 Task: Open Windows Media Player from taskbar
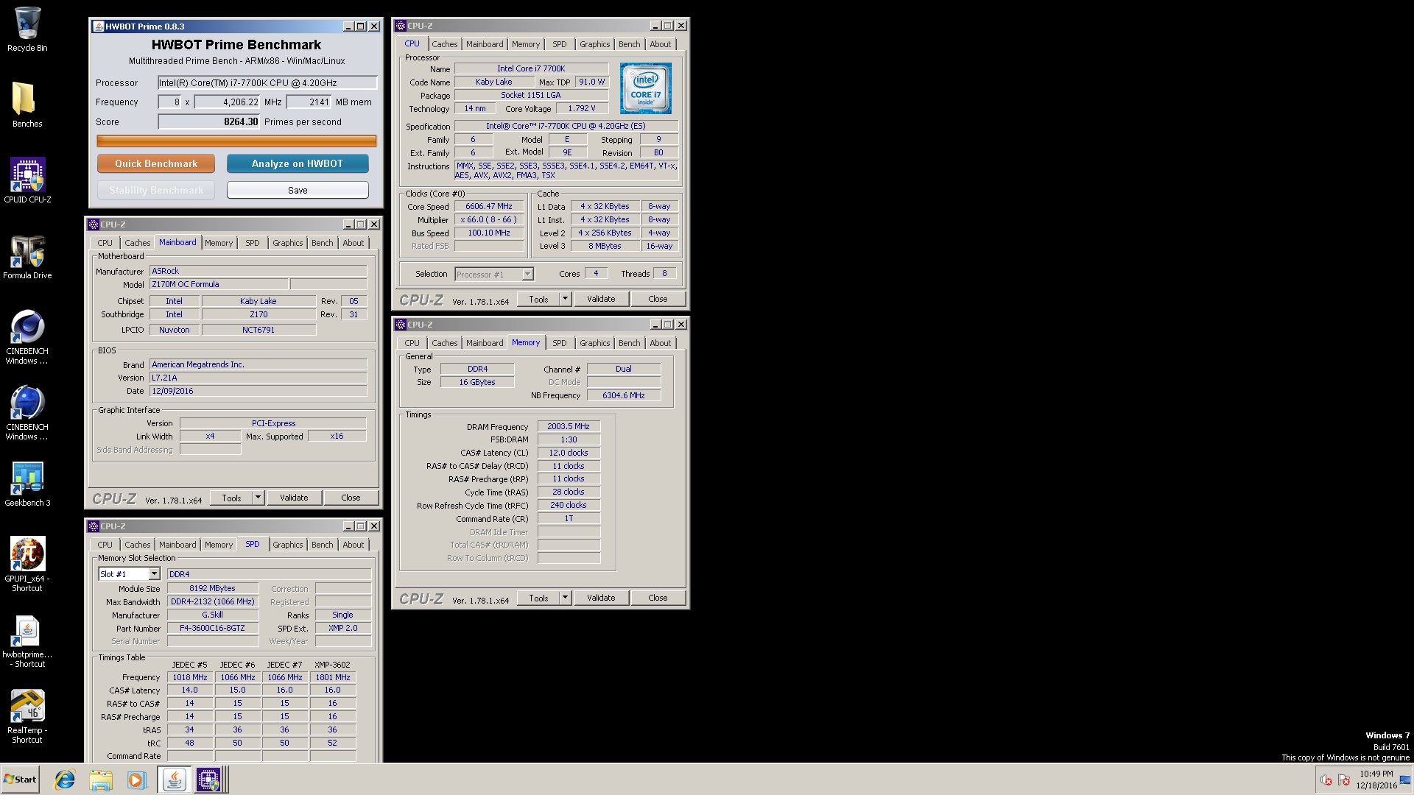[x=136, y=780]
